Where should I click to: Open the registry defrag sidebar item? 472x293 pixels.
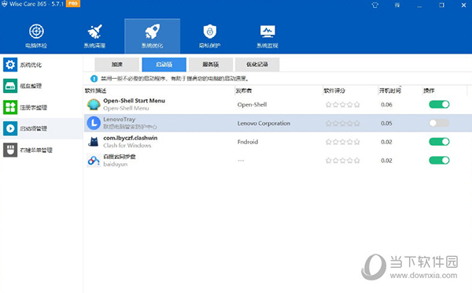[42, 107]
